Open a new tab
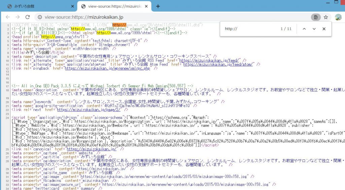This screenshot has width=345, height=190. (158, 6)
